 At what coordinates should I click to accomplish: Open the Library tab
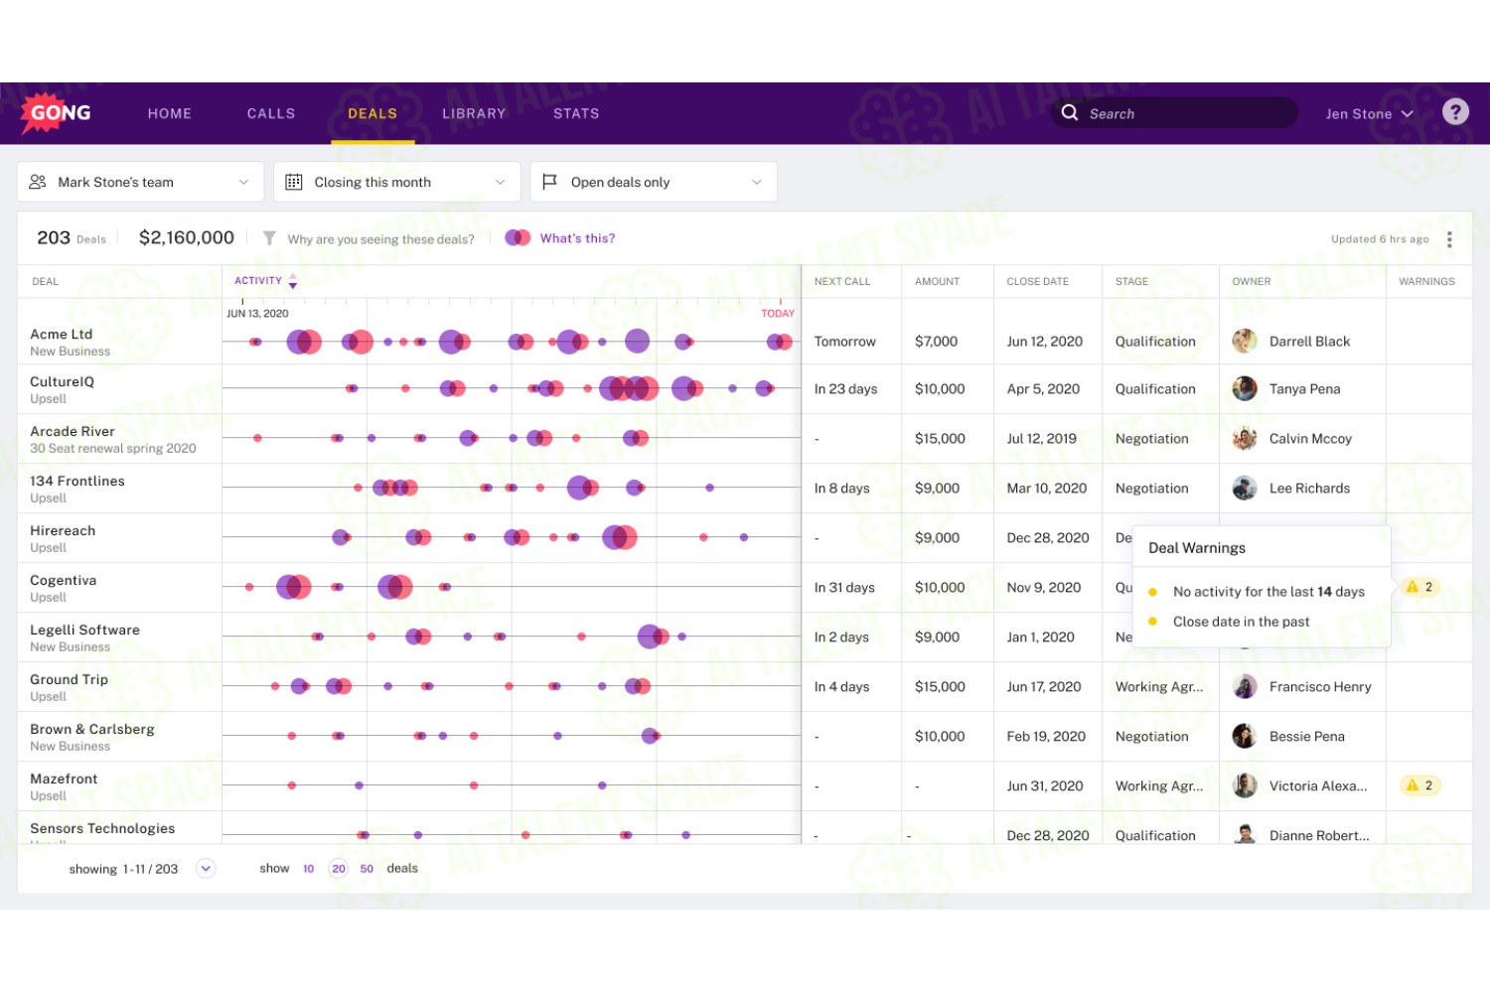coord(474,113)
